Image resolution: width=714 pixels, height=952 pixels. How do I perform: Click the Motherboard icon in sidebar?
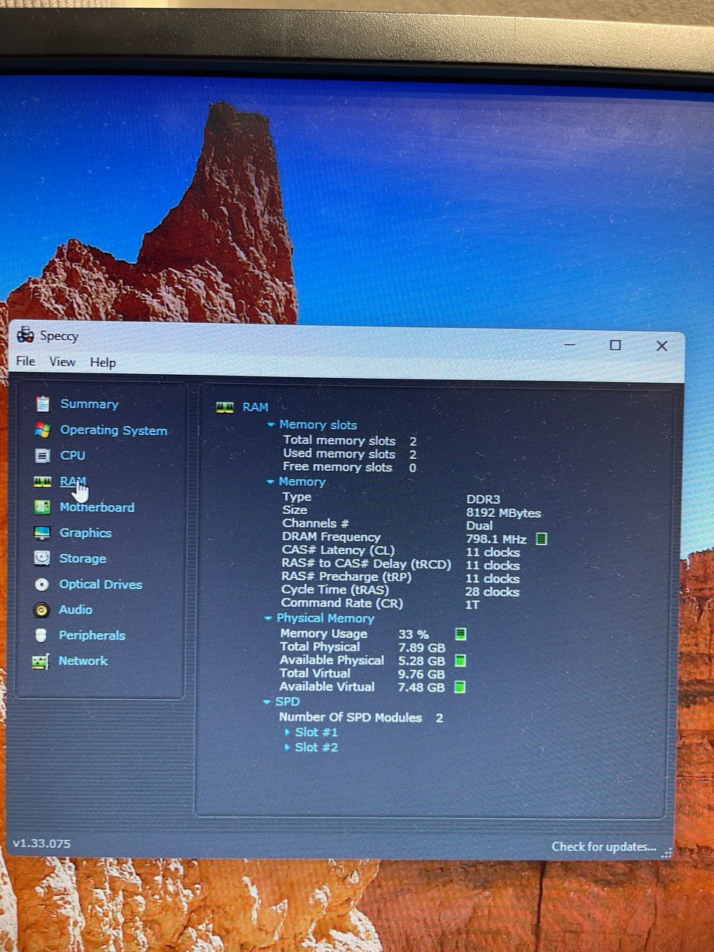[42, 507]
